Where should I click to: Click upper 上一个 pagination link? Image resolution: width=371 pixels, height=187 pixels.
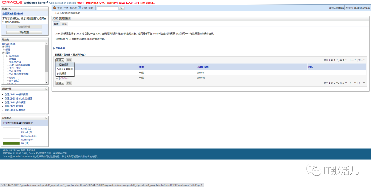coord(352,60)
